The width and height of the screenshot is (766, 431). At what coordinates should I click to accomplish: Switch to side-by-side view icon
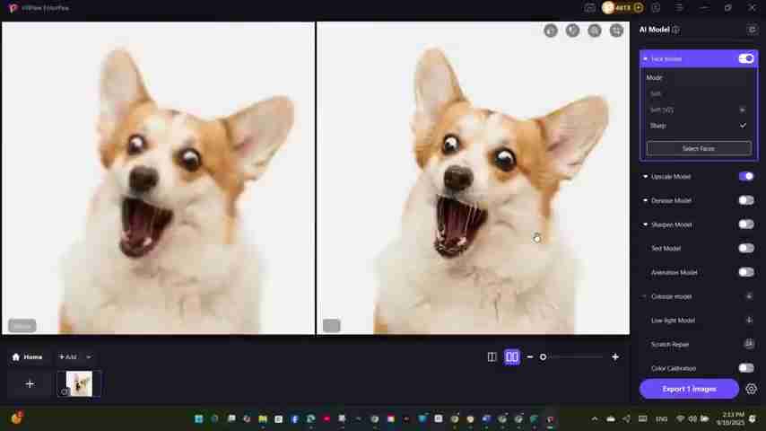(x=511, y=357)
